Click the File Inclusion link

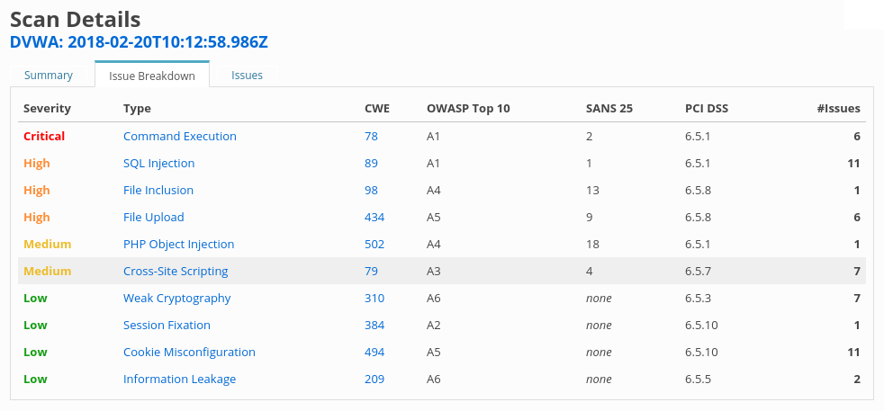(158, 191)
